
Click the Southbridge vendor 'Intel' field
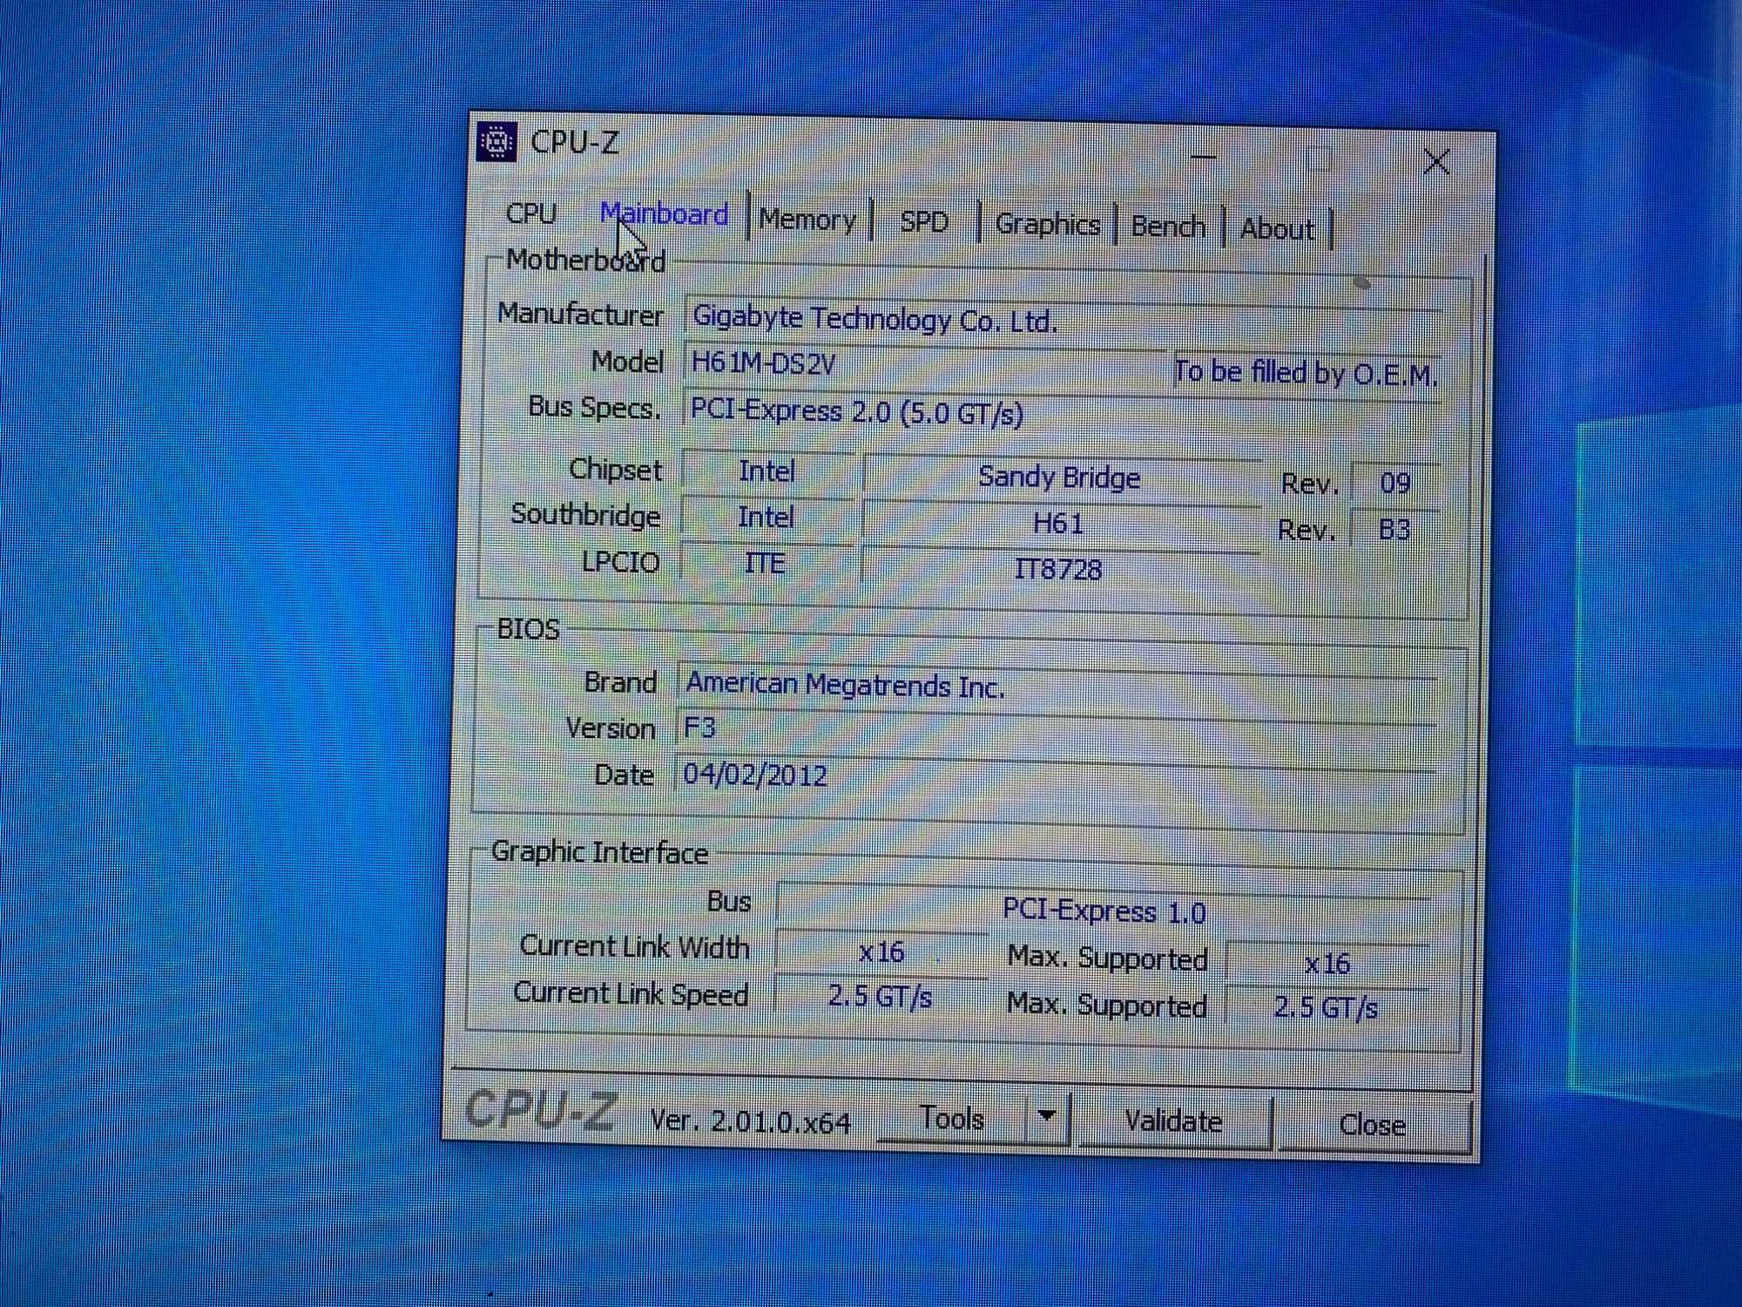766,518
